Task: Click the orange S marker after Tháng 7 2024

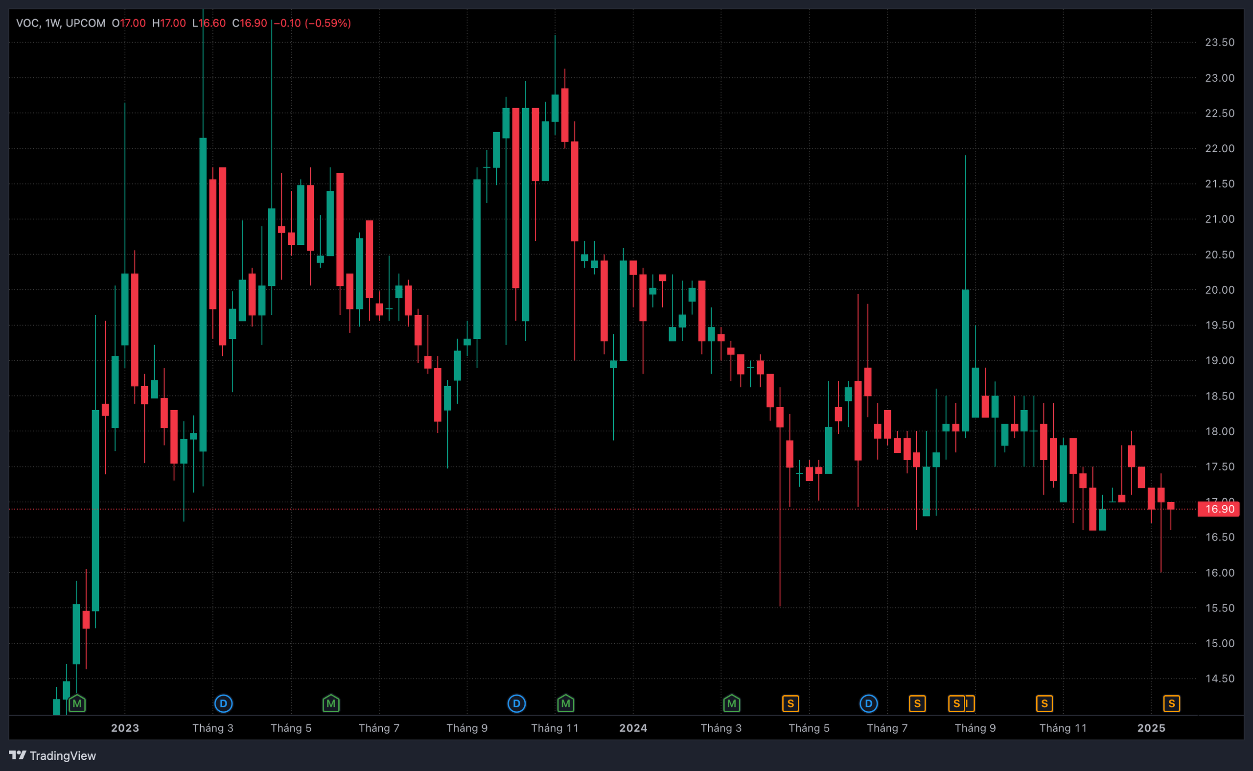Action: pyautogui.click(x=917, y=704)
